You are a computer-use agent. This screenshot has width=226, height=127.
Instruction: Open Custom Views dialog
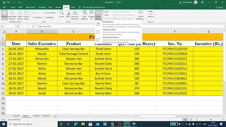pos(26,15)
